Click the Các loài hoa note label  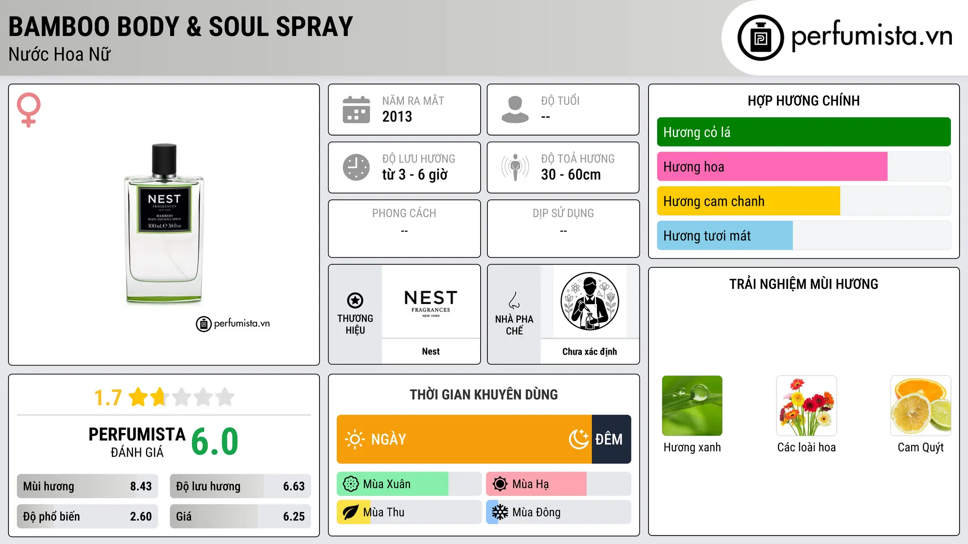pyautogui.click(x=806, y=447)
